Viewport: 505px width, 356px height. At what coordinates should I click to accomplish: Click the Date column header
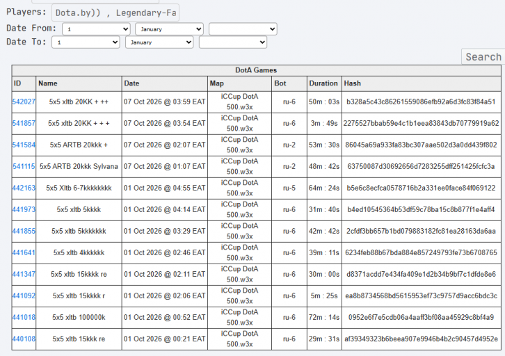point(165,83)
